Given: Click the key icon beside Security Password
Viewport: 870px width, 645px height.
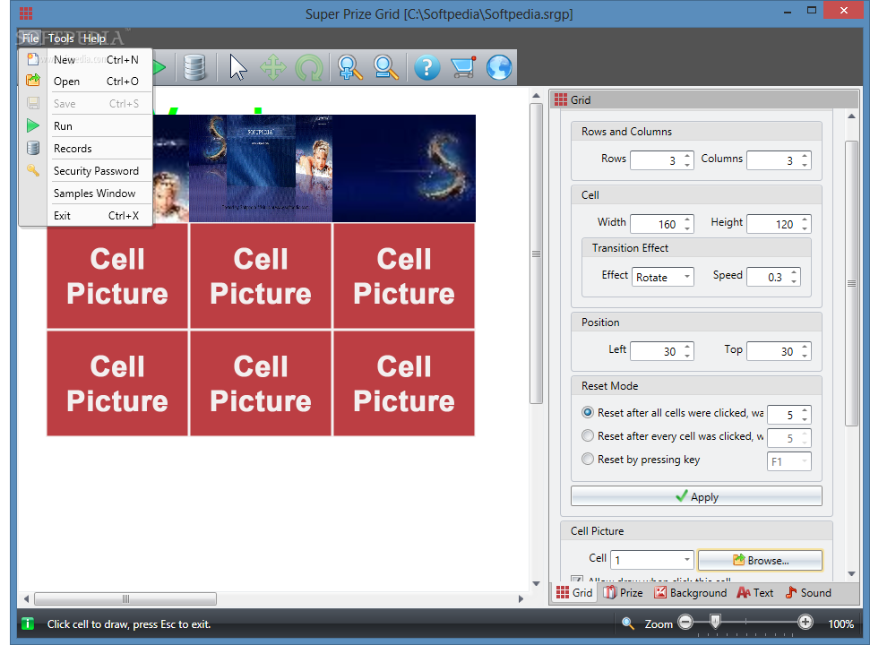Looking at the screenshot, I should 33,170.
